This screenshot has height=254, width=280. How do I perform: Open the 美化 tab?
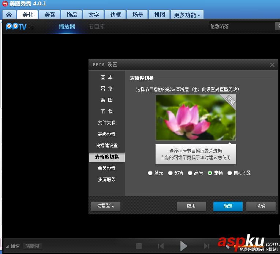(x=28, y=15)
